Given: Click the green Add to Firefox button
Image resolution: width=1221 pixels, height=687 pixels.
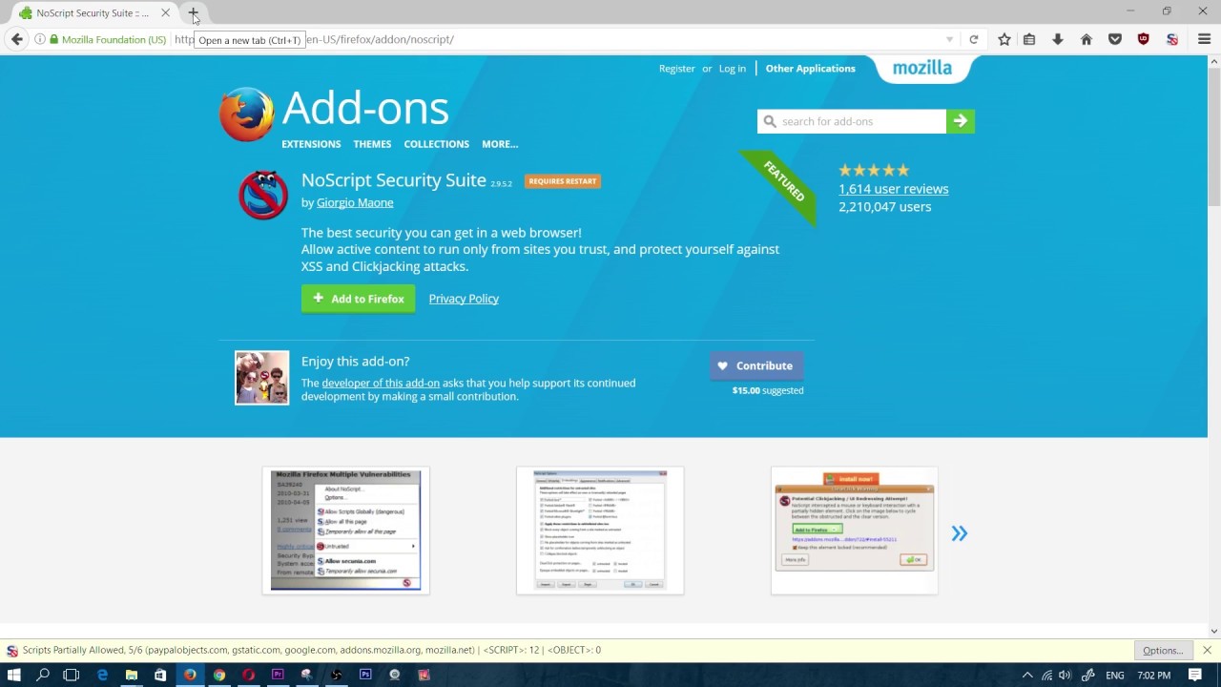Looking at the screenshot, I should [x=359, y=299].
